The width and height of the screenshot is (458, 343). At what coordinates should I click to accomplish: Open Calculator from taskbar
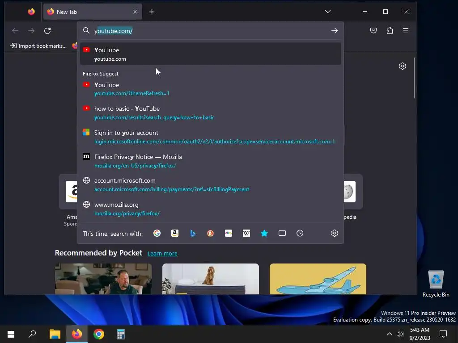(x=121, y=334)
